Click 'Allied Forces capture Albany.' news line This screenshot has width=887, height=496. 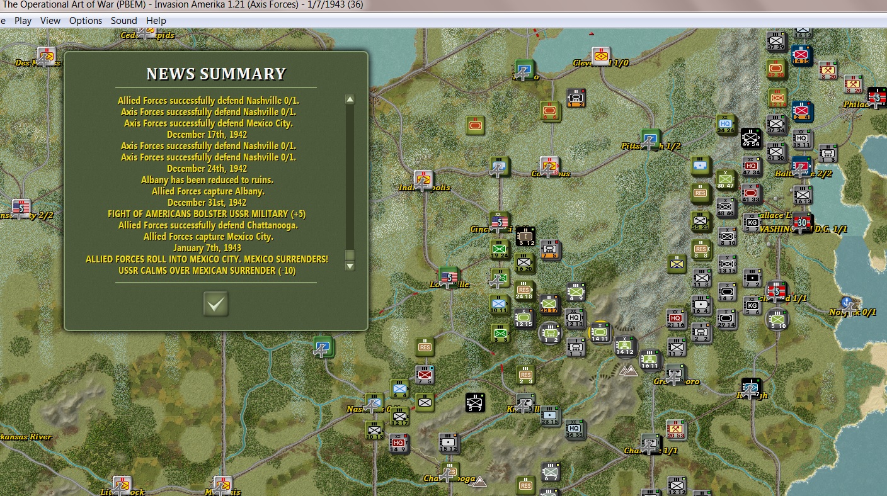[x=208, y=191]
